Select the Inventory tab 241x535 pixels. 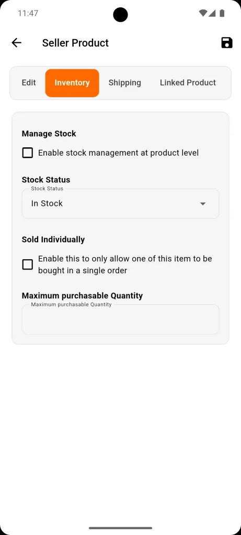coord(72,83)
